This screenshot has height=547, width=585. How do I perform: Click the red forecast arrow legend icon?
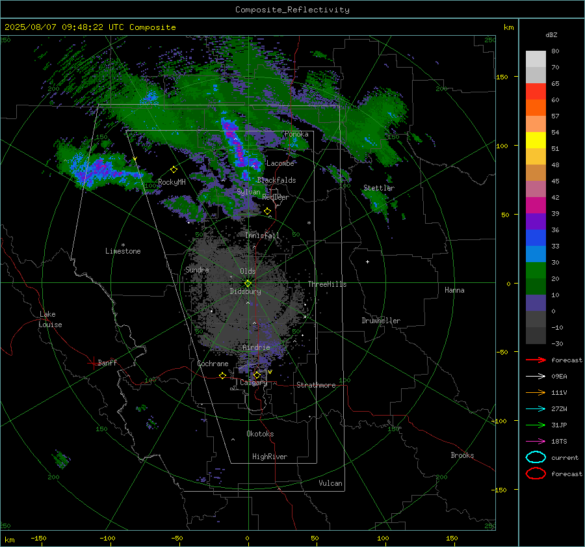(x=536, y=360)
